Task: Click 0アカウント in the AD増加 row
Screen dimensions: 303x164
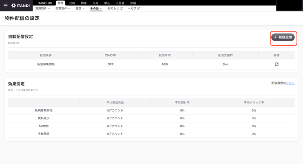Action: pyautogui.click(x=115, y=126)
